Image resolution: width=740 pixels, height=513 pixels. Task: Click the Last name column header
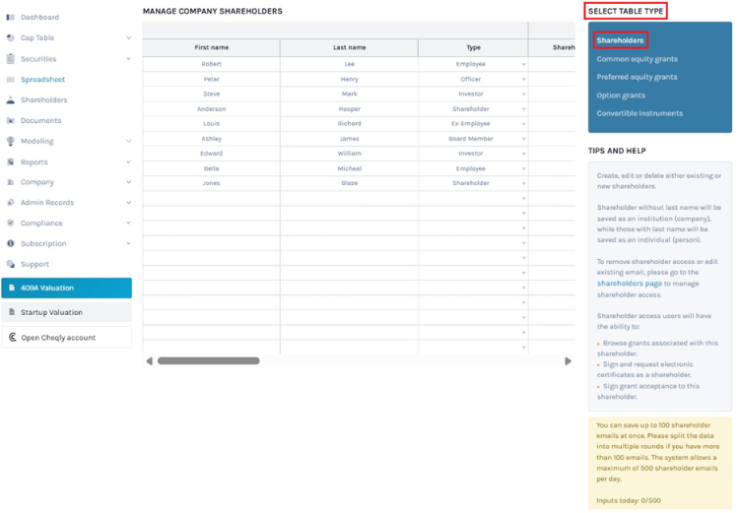[x=349, y=47]
